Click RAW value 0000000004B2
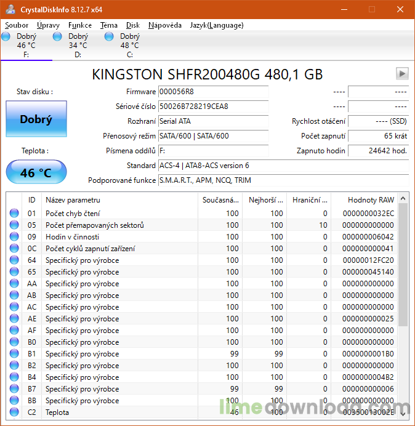Screen dimensions: 415x426 (x=368, y=377)
